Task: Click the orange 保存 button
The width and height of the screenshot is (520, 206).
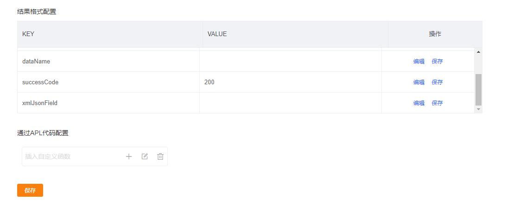Action: click(x=30, y=190)
